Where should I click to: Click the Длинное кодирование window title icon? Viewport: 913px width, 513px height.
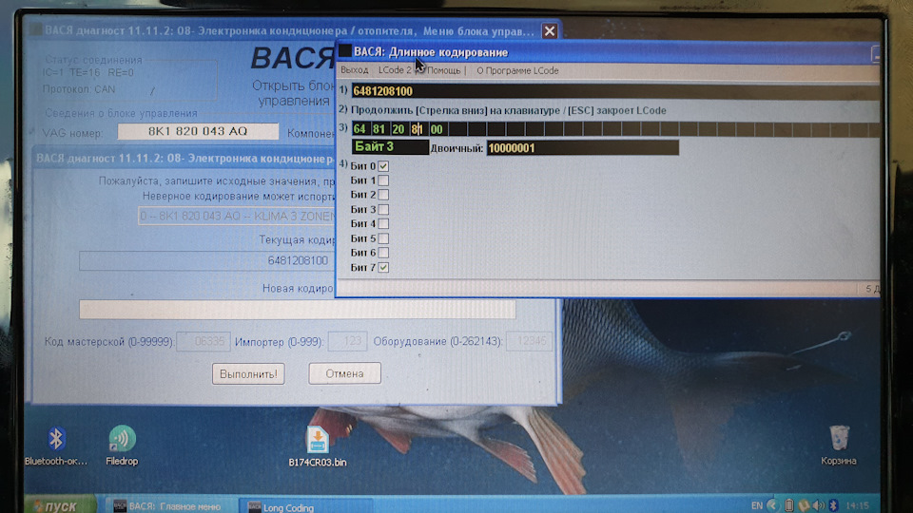click(x=345, y=51)
